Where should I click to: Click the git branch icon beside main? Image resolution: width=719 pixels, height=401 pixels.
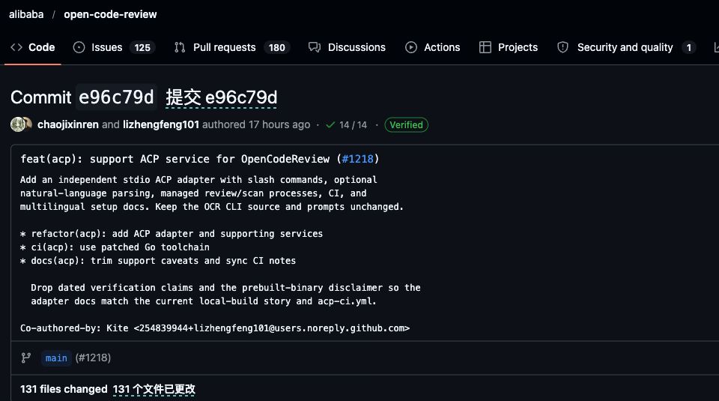[x=26, y=358]
